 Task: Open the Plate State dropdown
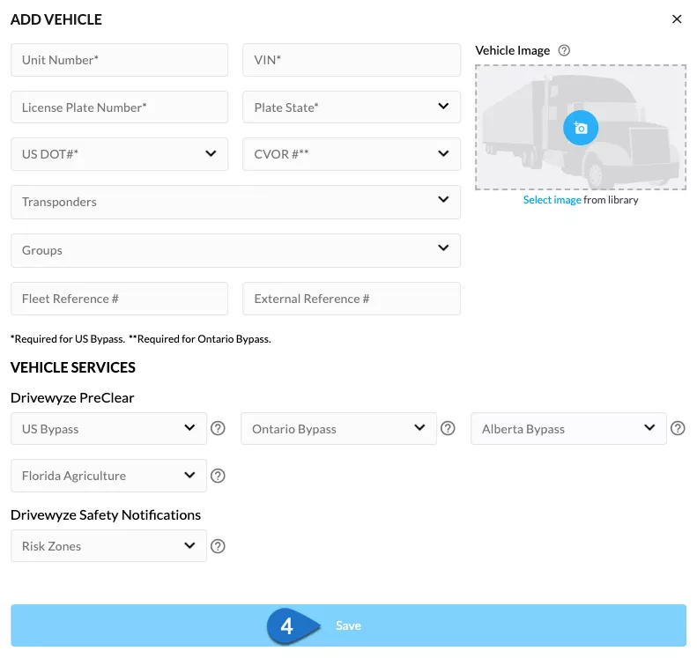[352, 107]
